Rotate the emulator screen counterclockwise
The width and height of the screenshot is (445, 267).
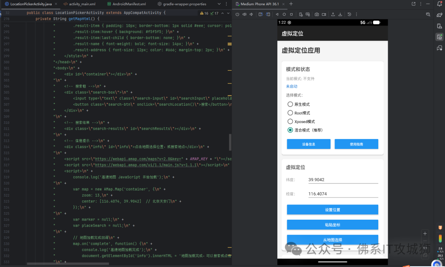click(260, 14)
